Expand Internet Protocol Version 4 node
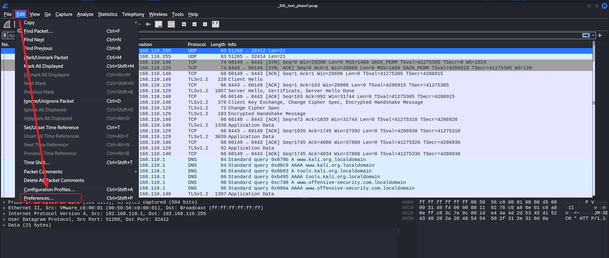This screenshot has height=258, width=609. point(4,213)
